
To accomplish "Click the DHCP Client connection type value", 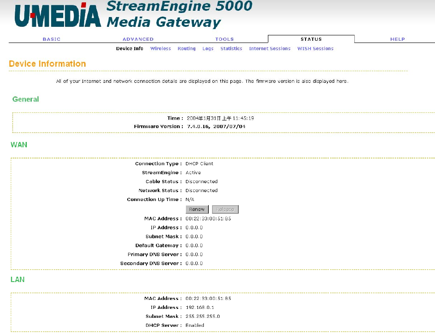I will pos(199,163).
